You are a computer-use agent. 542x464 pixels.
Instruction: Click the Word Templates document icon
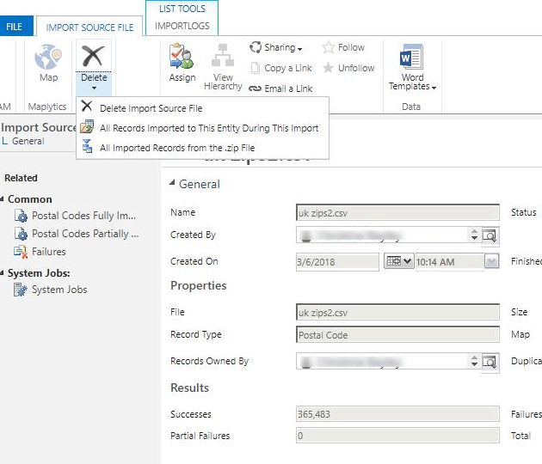click(x=412, y=57)
